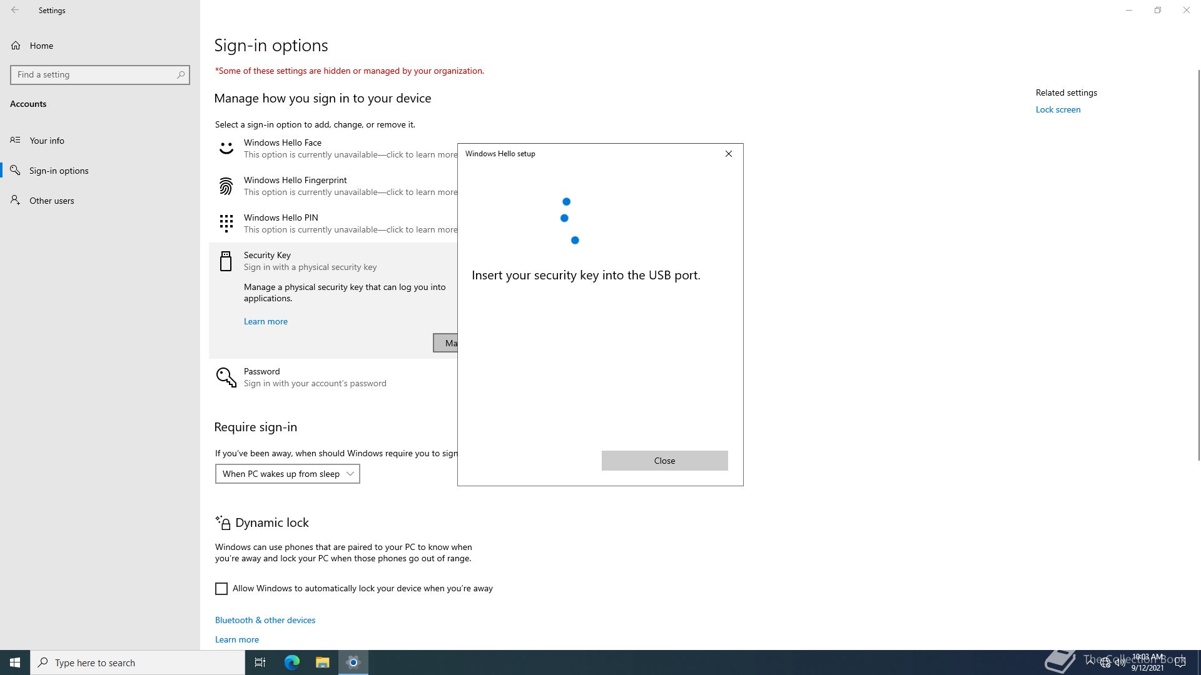Open File Explorer from taskbar
1201x675 pixels.
(x=322, y=662)
